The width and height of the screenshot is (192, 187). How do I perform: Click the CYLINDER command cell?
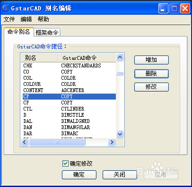coord(73,109)
